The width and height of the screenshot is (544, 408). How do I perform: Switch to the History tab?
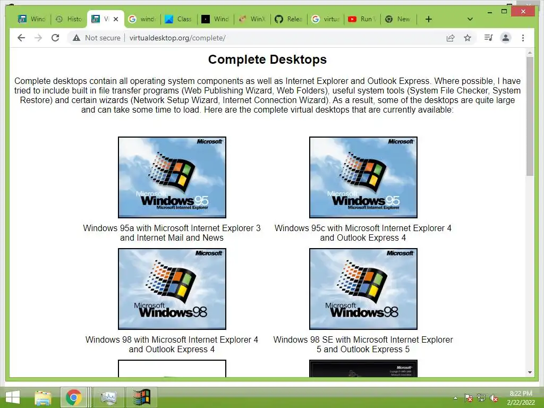69,19
